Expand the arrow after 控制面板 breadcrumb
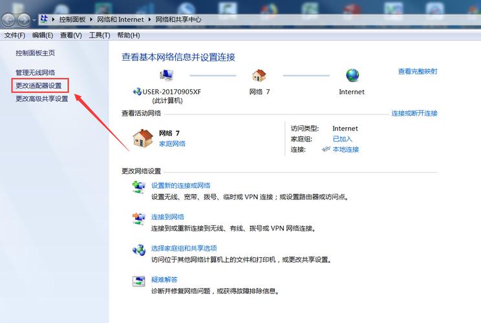Viewport: 481px width, 323px height. pyautogui.click(x=91, y=19)
